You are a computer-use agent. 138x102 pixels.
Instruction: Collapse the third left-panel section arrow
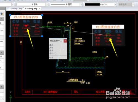coord(2,87)
